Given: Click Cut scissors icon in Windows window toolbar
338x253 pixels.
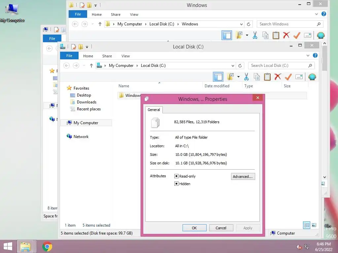Looking at the screenshot, I should coord(255,35).
